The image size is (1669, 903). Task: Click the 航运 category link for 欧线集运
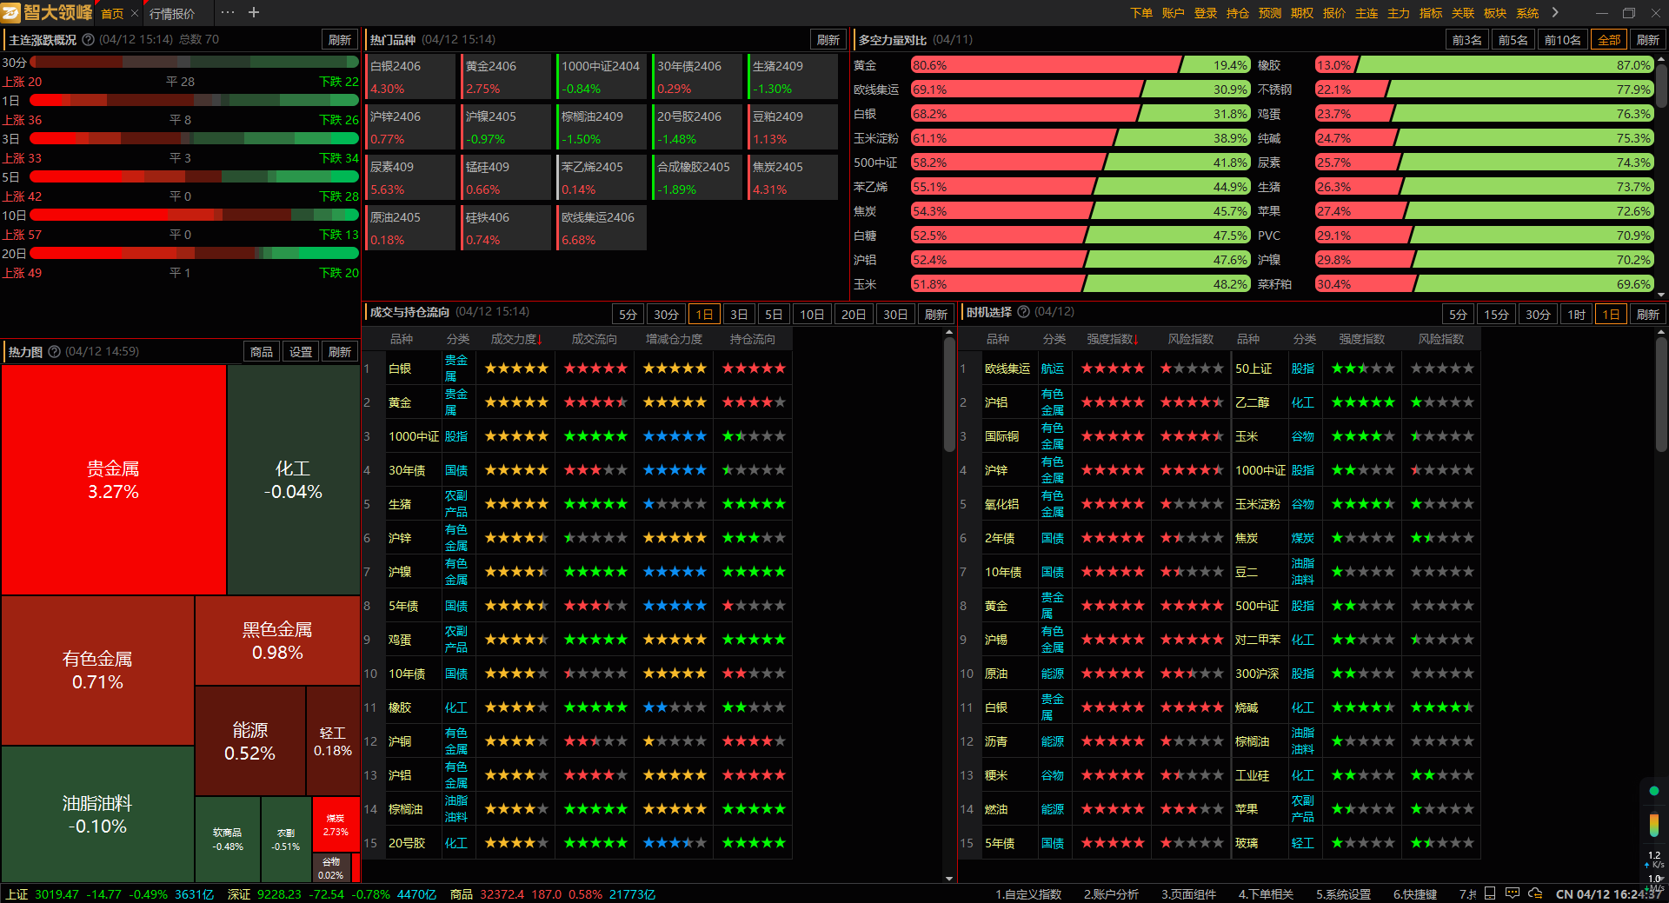coord(1053,369)
